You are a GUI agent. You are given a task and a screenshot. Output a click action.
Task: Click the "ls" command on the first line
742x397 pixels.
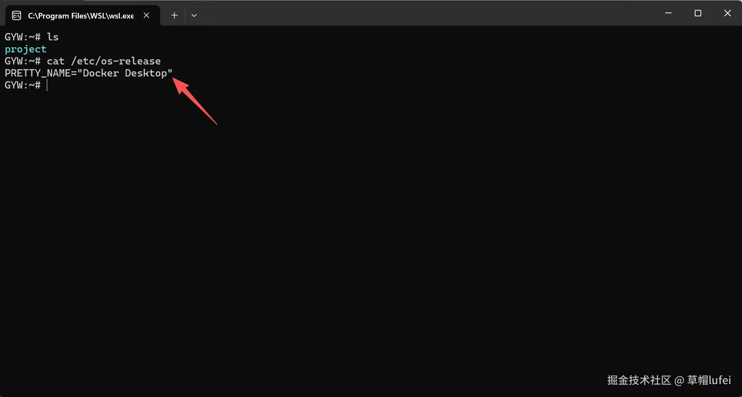(x=53, y=37)
